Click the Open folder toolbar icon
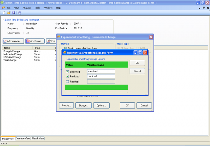 pos(9,12)
